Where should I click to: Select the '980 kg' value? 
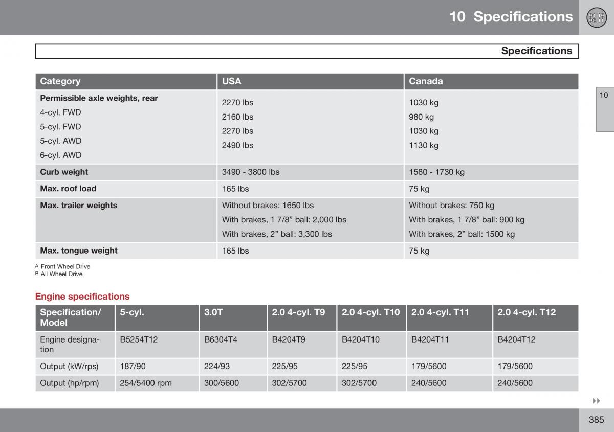click(421, 117)
